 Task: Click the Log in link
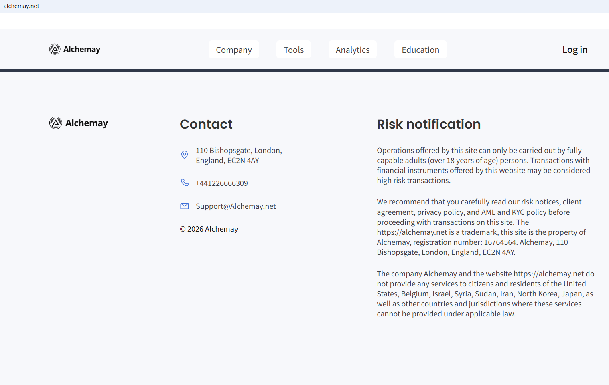574,50
